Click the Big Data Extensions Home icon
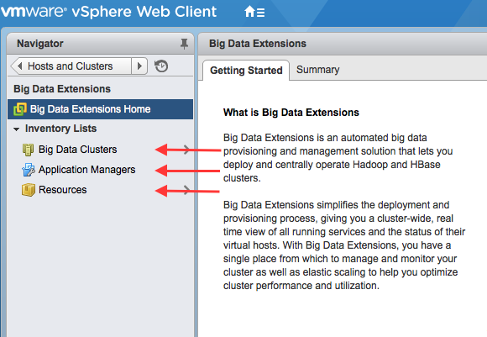Viewport: 487px width, 337px height. coord(20,109)
